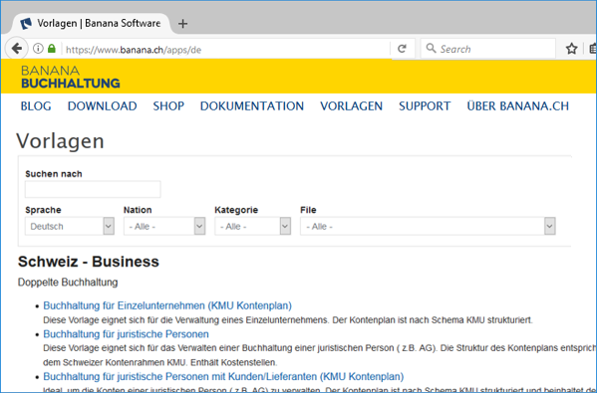
Task: Click the browser back arrow button
Action: point(16,49)
